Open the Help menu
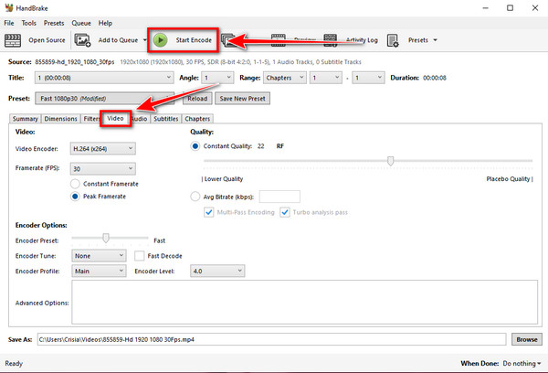The image size is (548, 373). pos(105,23)
